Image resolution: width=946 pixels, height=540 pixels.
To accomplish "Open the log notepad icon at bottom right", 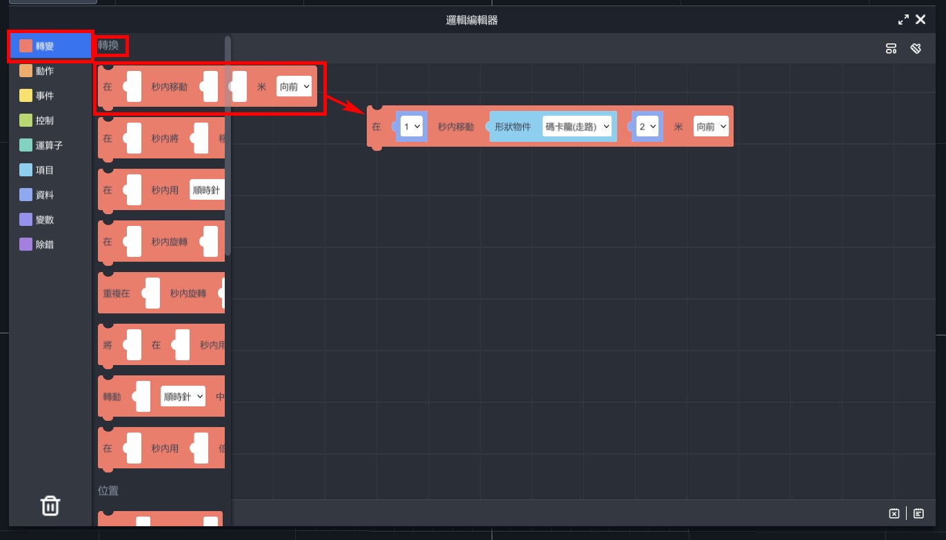I will tap(918, 513).
